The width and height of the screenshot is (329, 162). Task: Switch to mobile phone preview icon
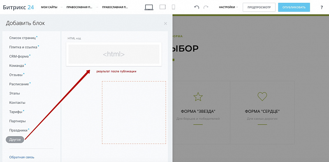173,7
